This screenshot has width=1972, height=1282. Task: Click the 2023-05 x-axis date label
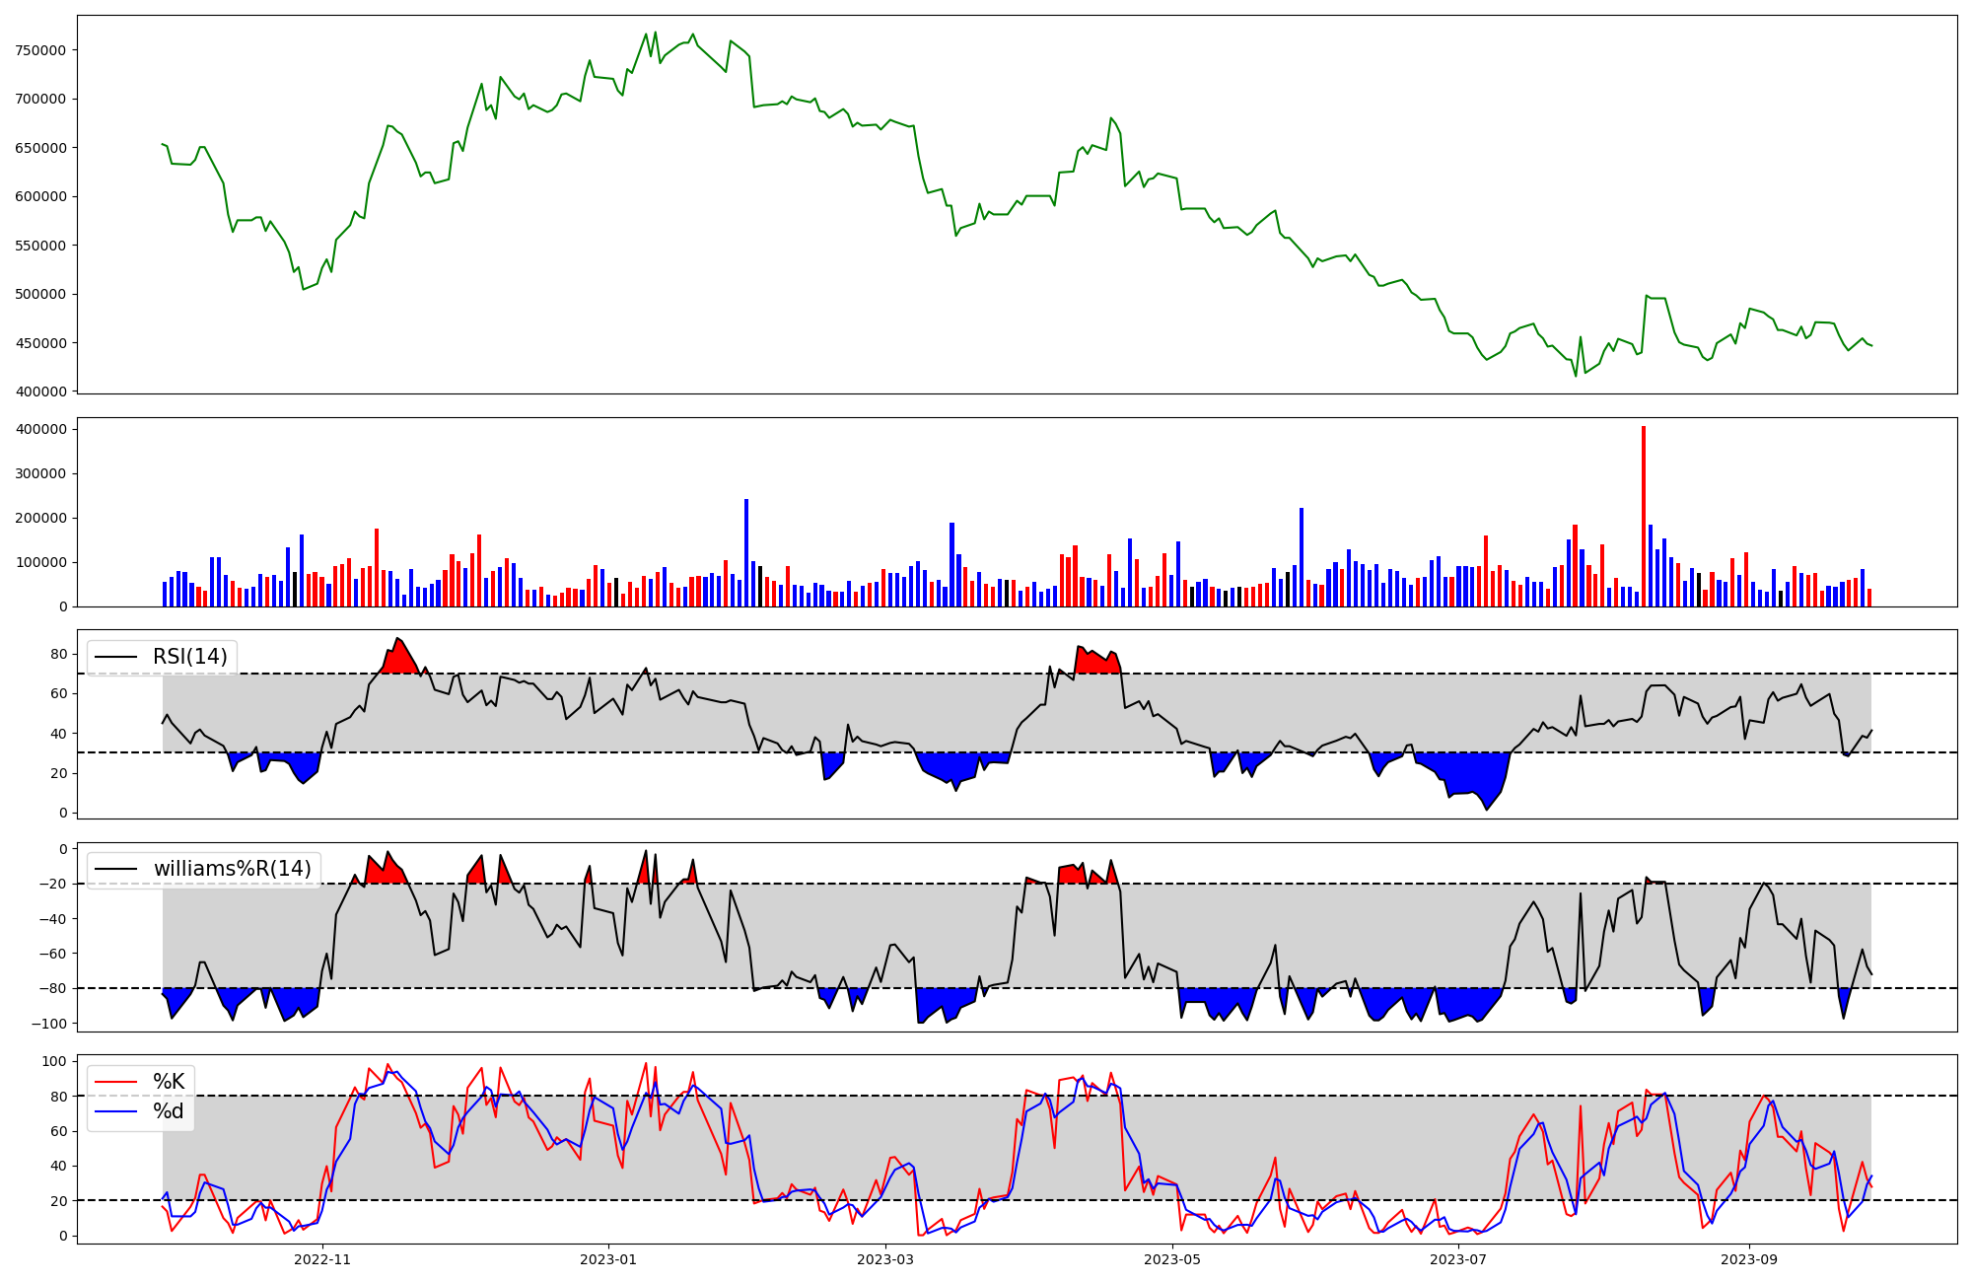pyautogui.click(x=1172, y=1259)
